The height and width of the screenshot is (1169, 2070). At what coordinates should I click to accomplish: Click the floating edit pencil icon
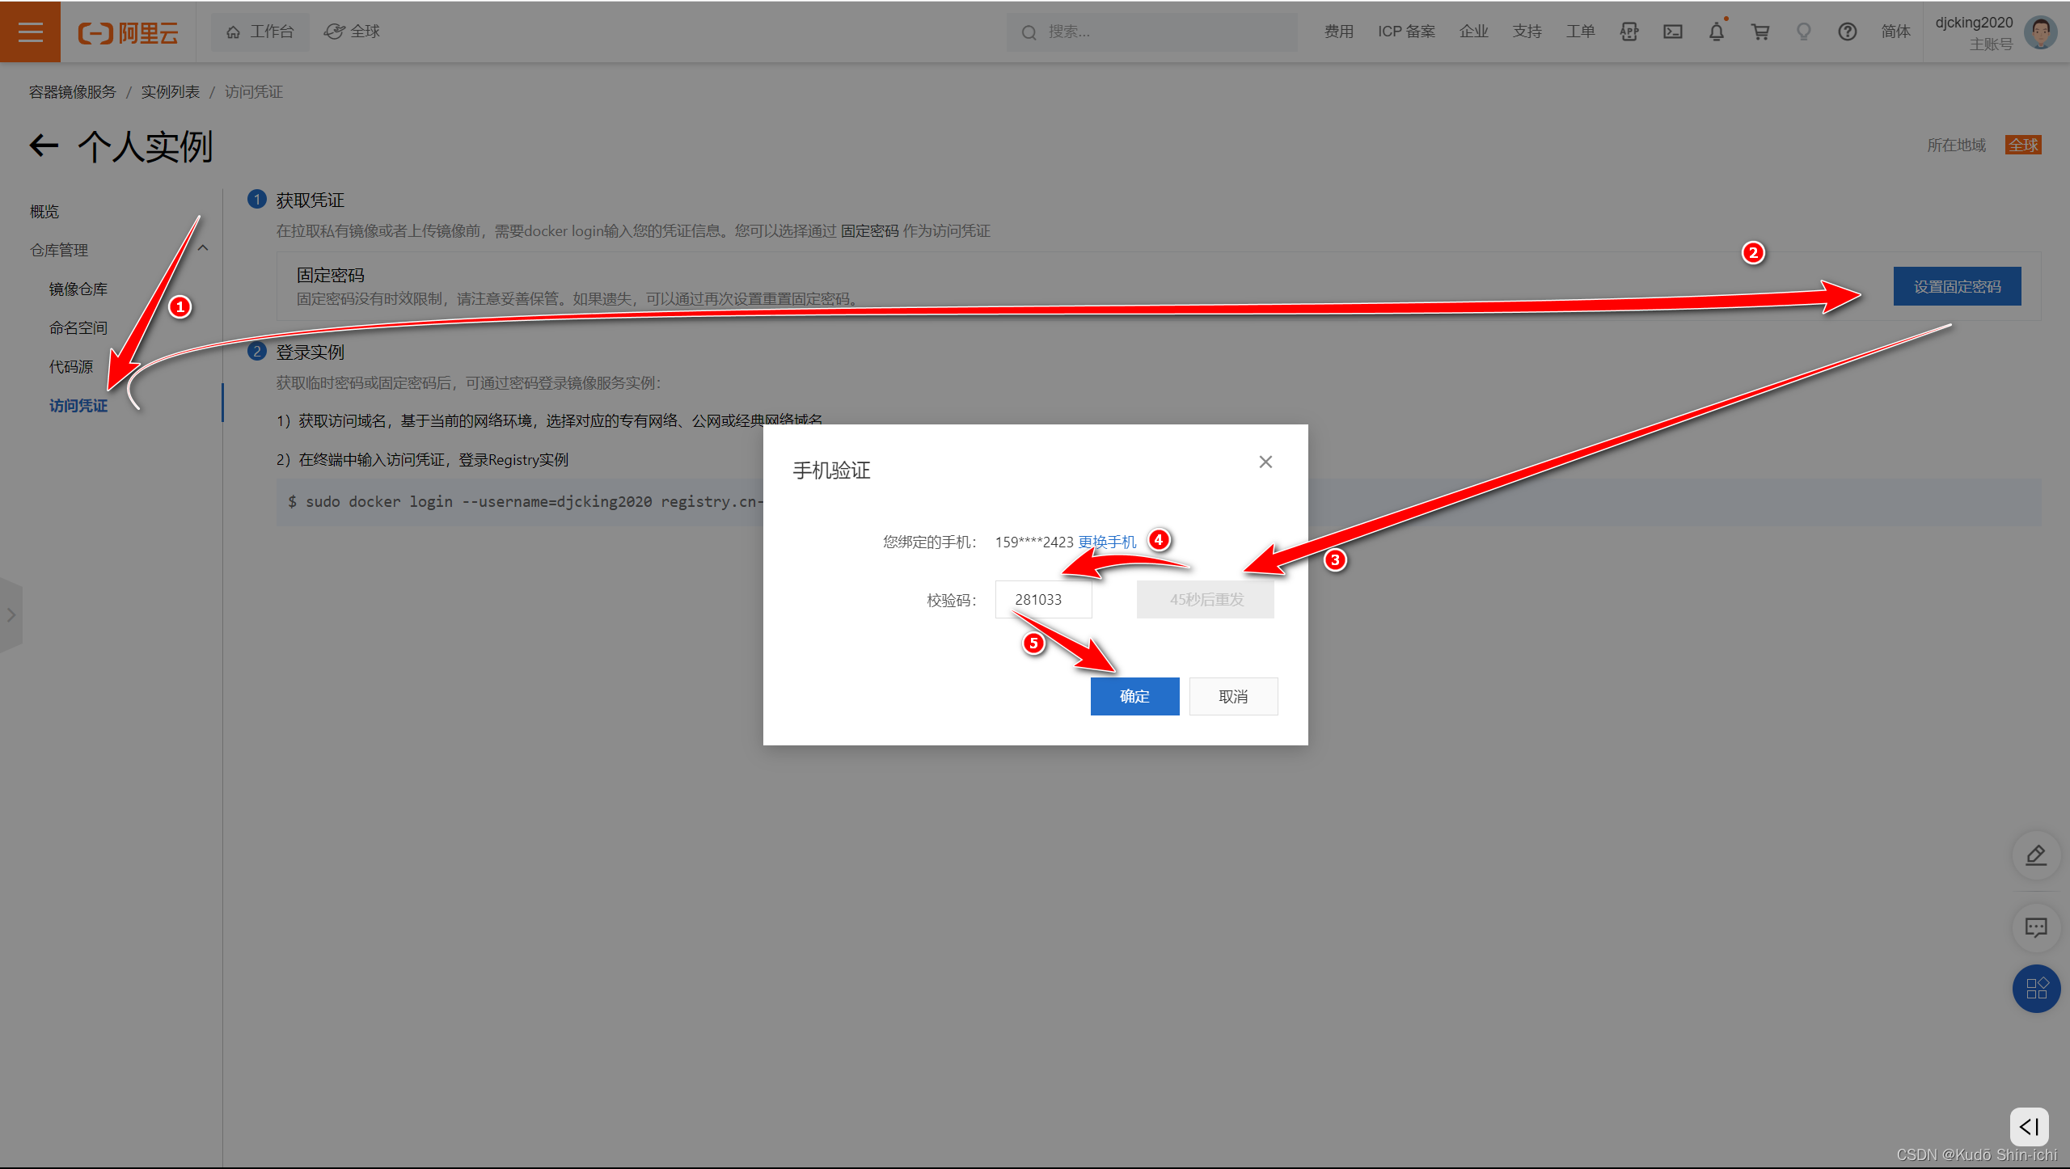tap(2035, 855)
